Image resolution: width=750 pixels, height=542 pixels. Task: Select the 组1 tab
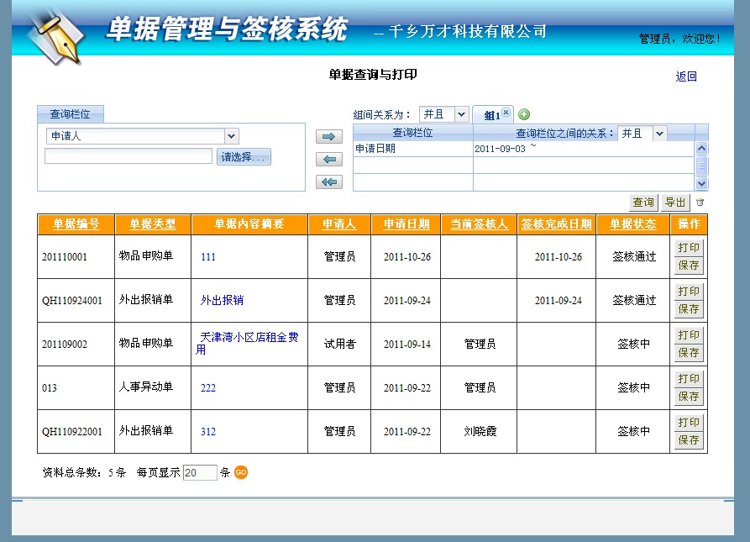[x=491, y=116]
